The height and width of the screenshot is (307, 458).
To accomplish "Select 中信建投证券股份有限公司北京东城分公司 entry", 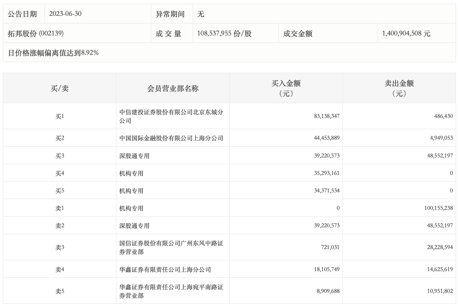I will pyautogui.click(x=171, y=116).
